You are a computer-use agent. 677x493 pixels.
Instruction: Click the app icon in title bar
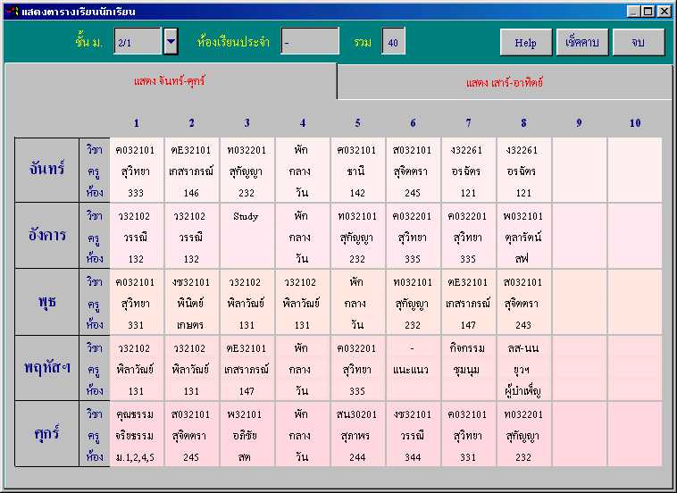point(13,11)
